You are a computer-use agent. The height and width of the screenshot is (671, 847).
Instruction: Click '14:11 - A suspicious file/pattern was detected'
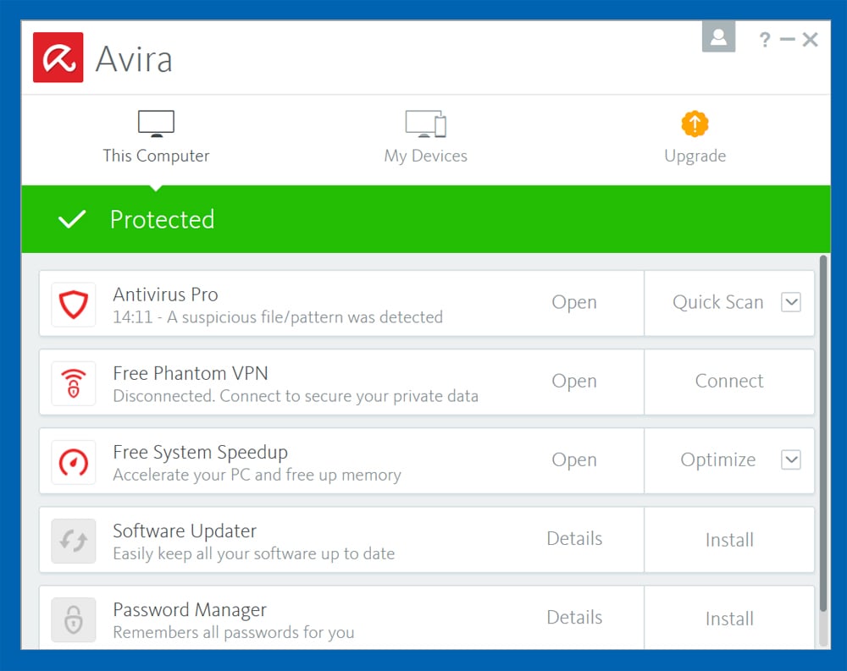click(x=278, y=317)
